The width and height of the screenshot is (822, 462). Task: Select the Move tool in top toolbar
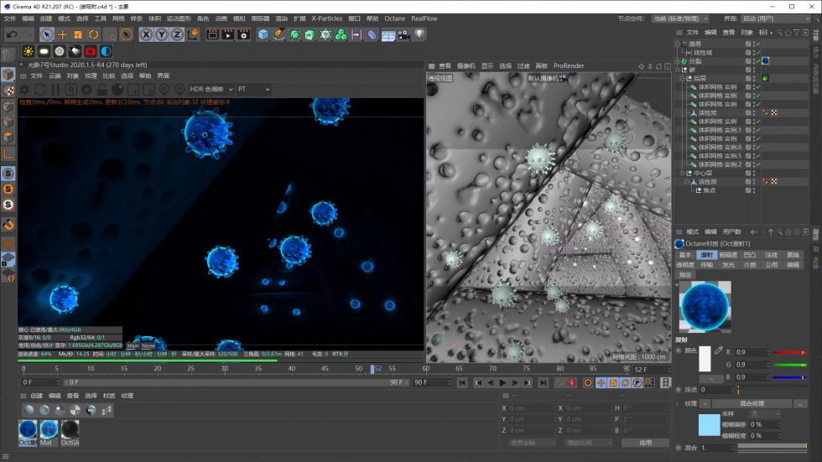62,34
